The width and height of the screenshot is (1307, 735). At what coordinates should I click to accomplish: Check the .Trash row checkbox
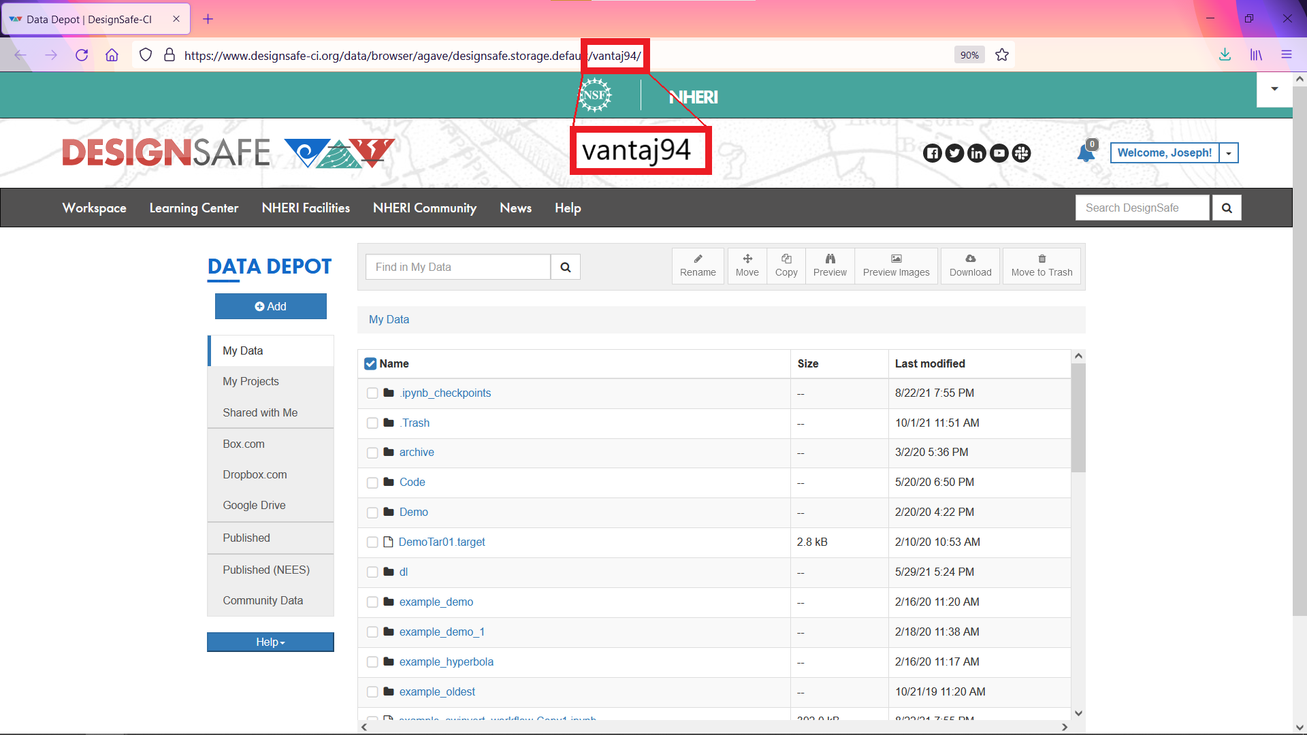tap(372, 423)
